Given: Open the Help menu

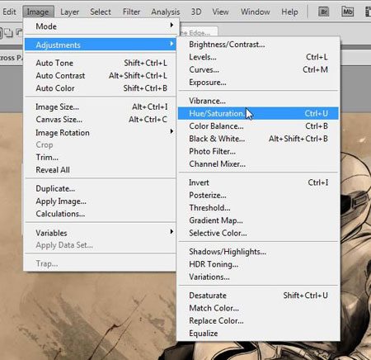Looking at the screenshot, I should pos(289,12).
